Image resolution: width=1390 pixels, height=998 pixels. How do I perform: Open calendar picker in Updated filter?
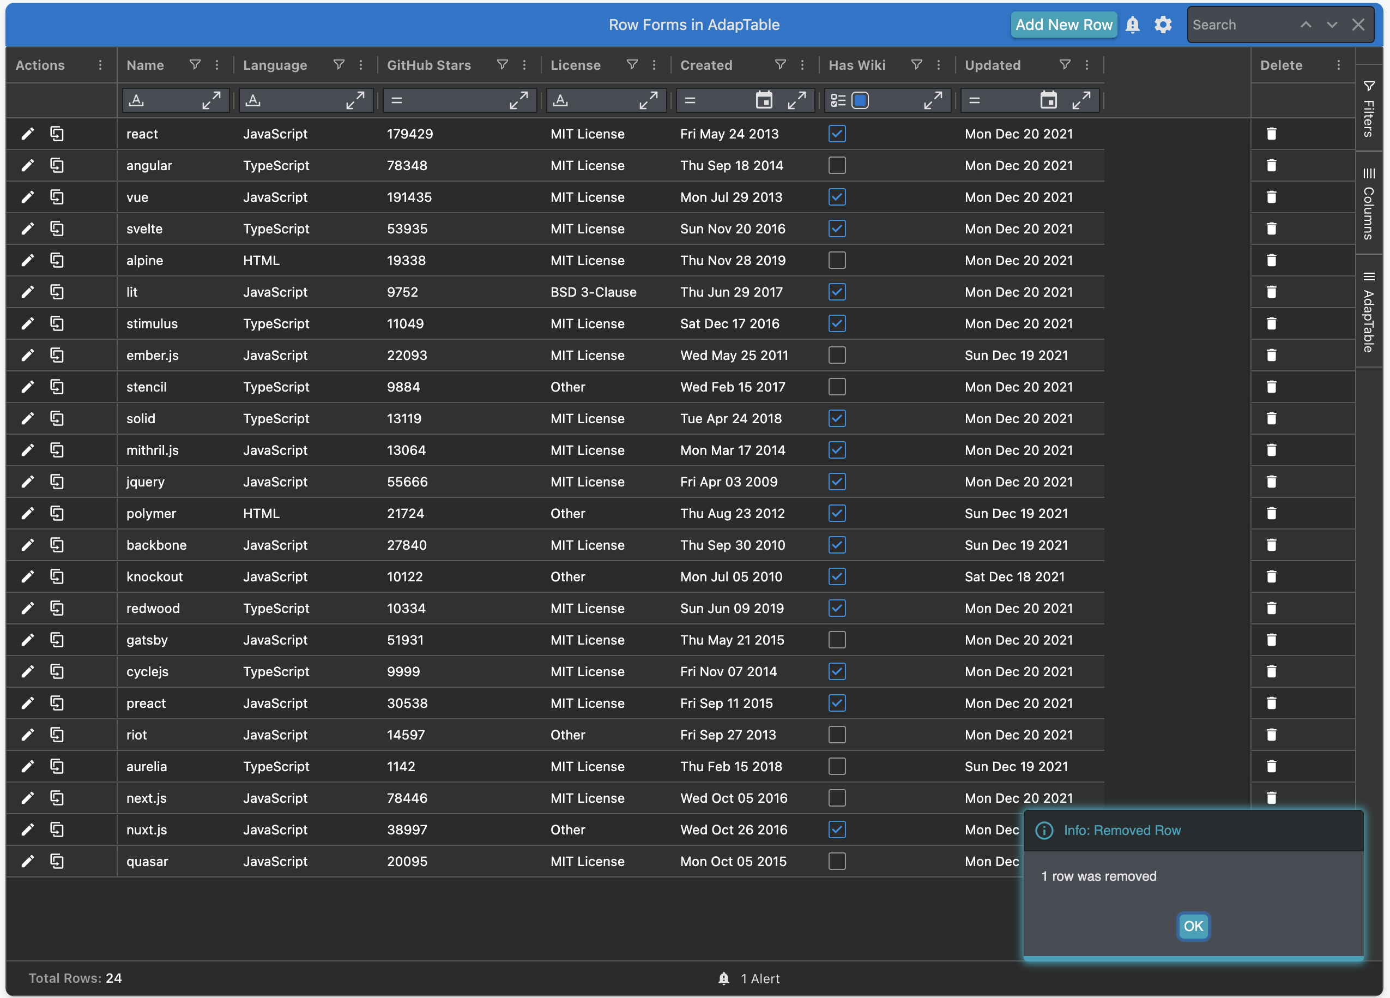(1049, 100)
